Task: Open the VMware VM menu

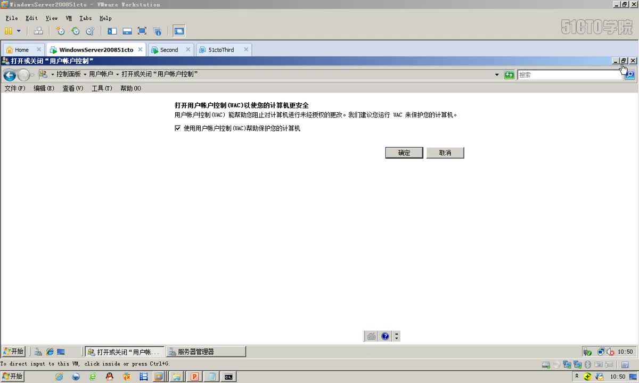Action: pyautogui.click(x=69, y=18)
